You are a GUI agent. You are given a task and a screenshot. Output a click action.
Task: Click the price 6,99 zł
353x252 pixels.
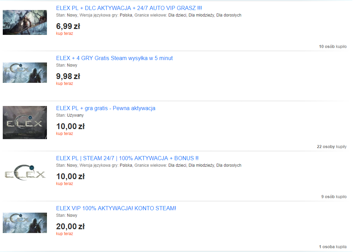coord(68,26)
